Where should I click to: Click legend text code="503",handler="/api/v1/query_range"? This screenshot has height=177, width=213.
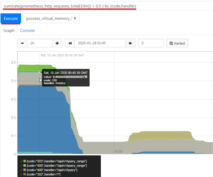(57, 161)
